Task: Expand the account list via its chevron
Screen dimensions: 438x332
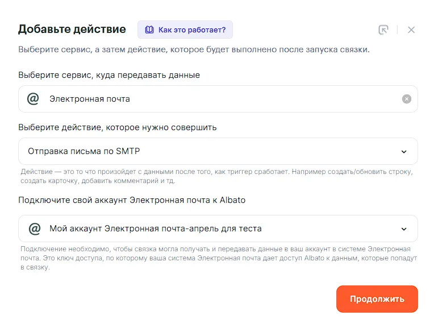Action: [x=404, y=229]
